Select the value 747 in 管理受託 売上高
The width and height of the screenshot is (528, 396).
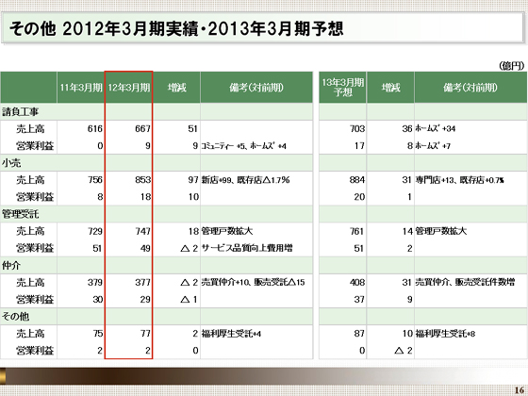point(142,231)
